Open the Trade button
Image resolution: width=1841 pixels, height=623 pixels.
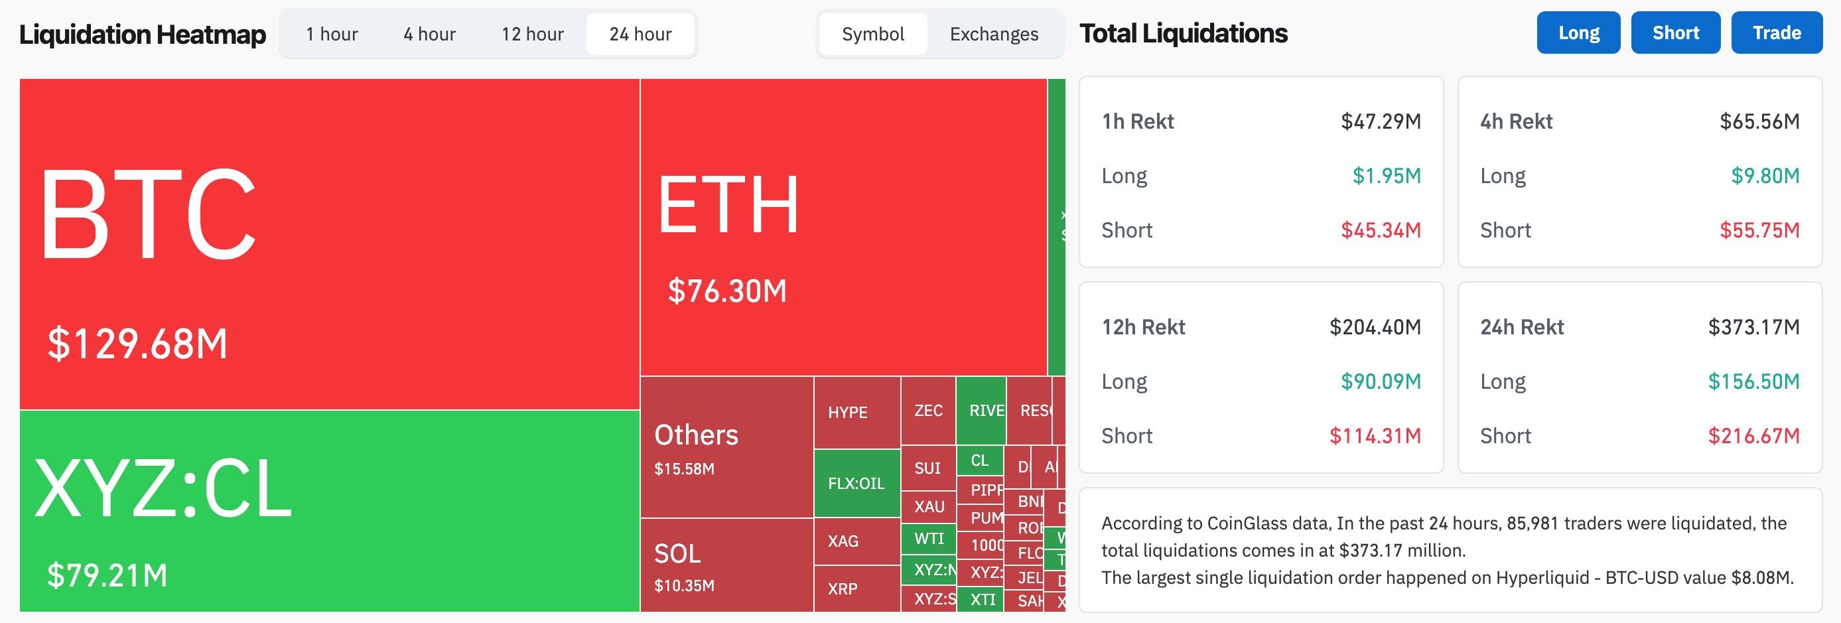pos(1775,32)
